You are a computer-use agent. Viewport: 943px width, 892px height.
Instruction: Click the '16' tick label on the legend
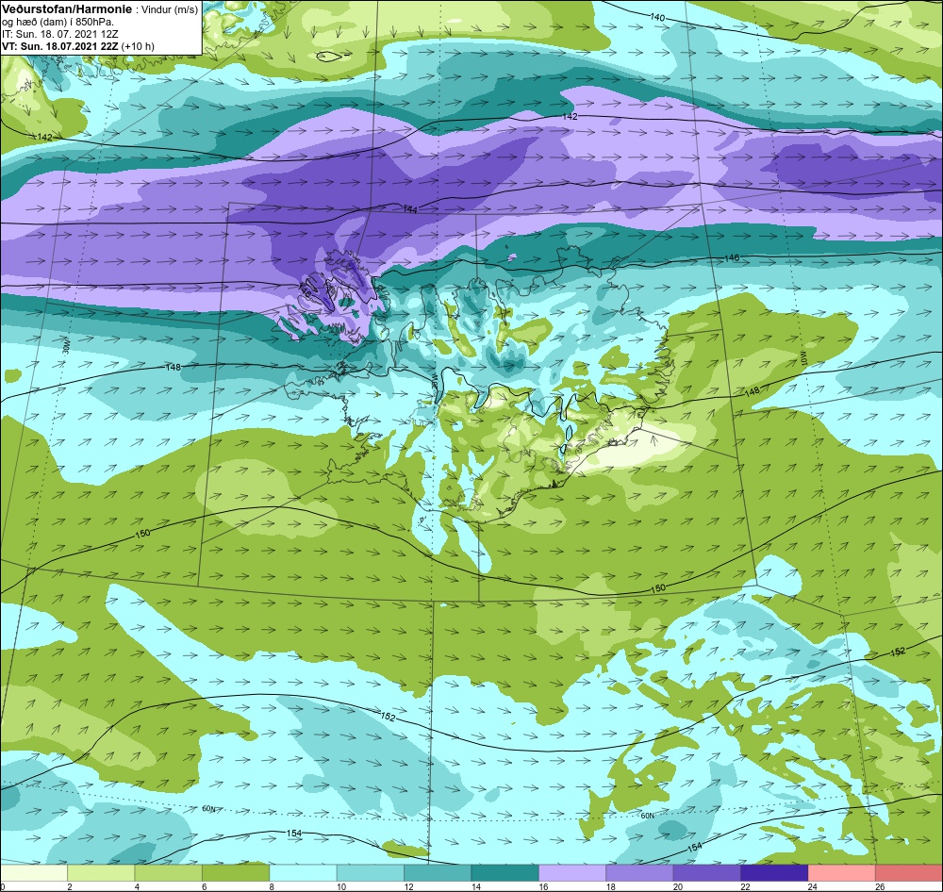(x=543, y=886)
